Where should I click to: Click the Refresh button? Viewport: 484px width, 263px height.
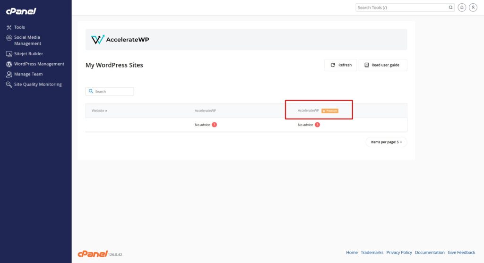coord(340,65)
